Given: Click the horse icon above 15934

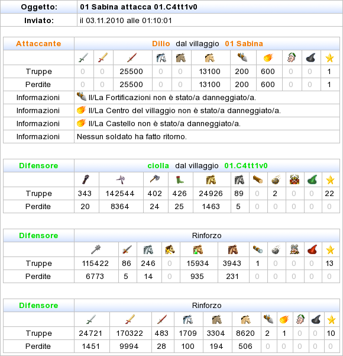Looking at the screenshot, I should point(198,249).
